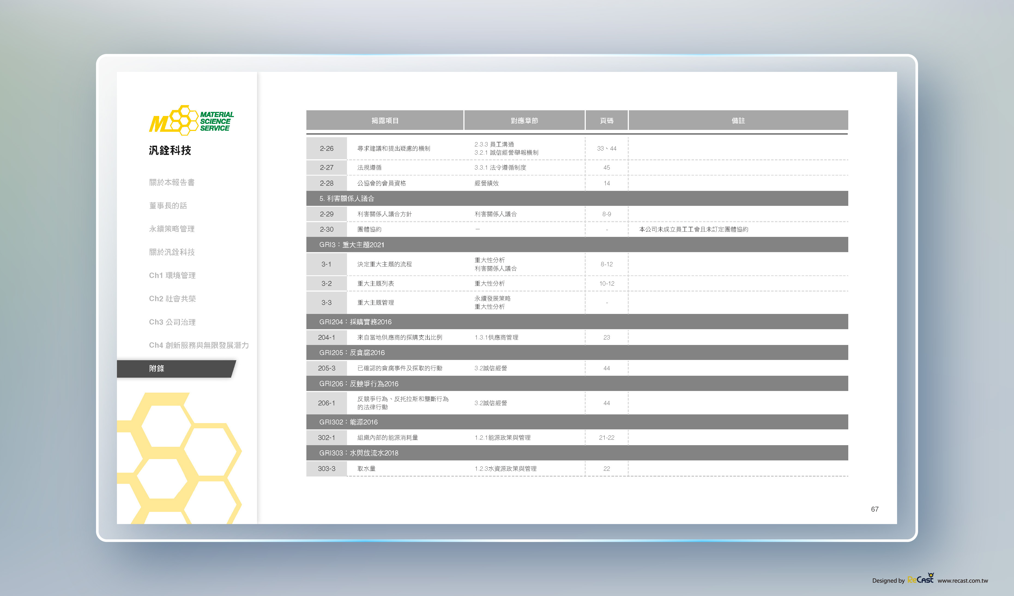Image resolution: width=1014 pixels, height=596 pixels.
Task: Select the 206-1 code cell
Action: 326,403
